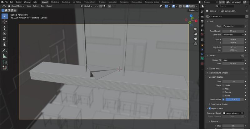Open the Sensor Fit Auto dropdown

coord(233,60)
